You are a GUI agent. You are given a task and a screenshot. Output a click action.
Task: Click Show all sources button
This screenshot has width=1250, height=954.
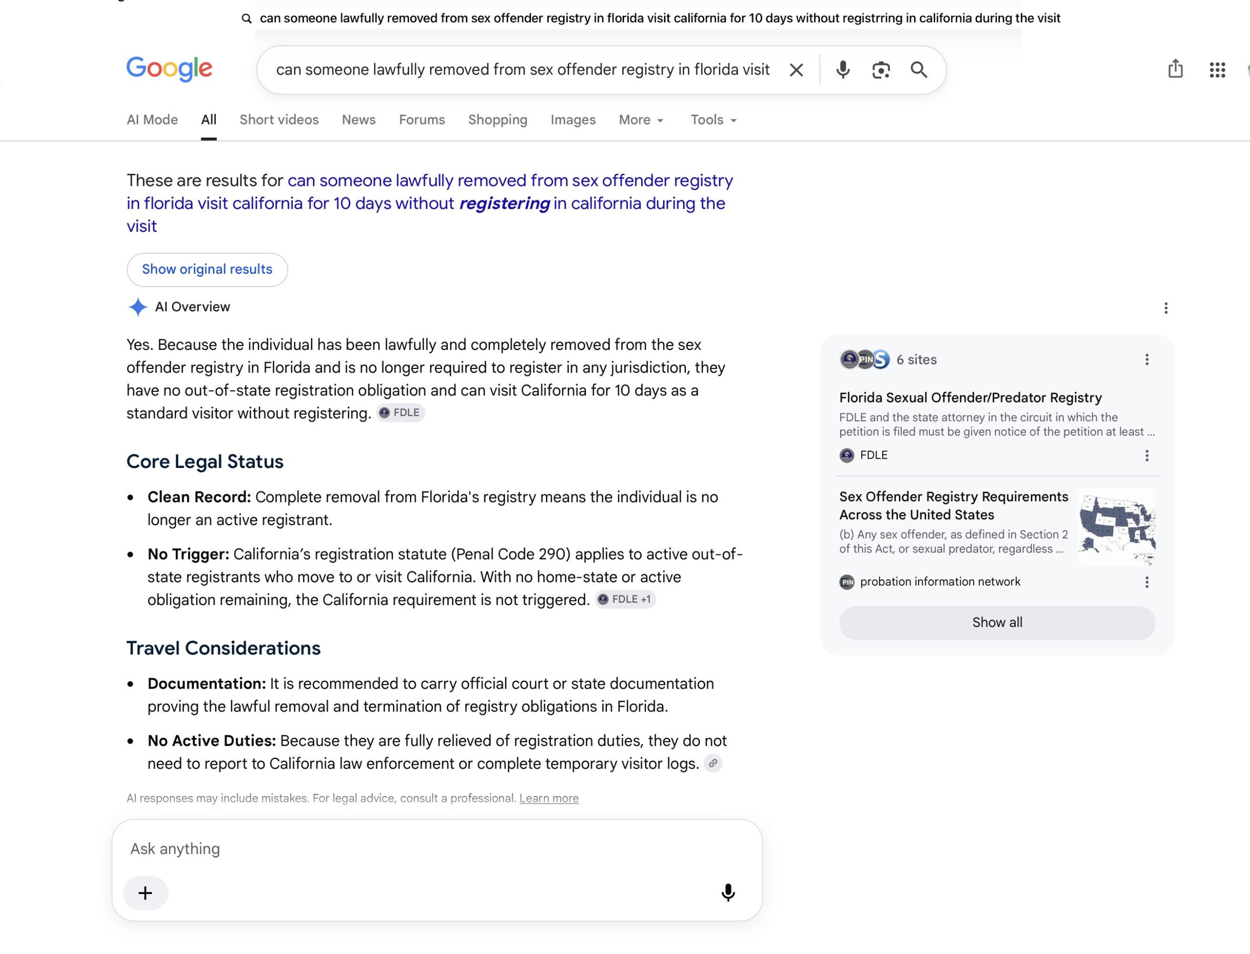click(997, 622)
